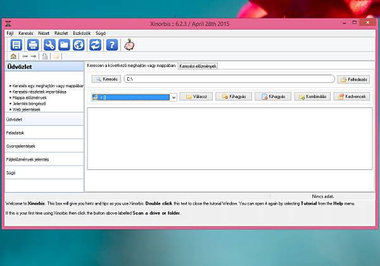Screen dimensions: 380x266
Task: Click the blue folder toolbar icon
Action: (64, 45)
